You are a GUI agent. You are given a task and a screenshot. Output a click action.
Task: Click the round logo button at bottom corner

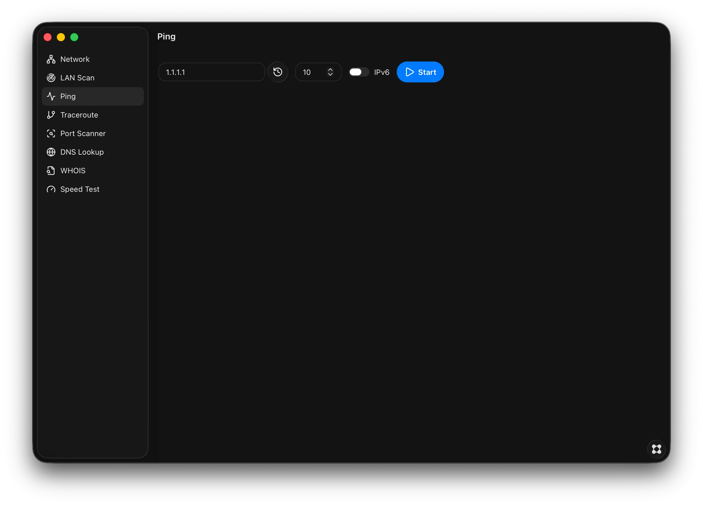click(x=656, y=449)
